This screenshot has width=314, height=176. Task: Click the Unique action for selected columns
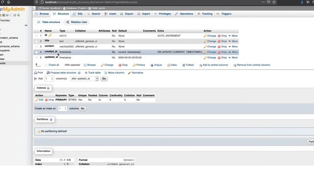point(156,65)
